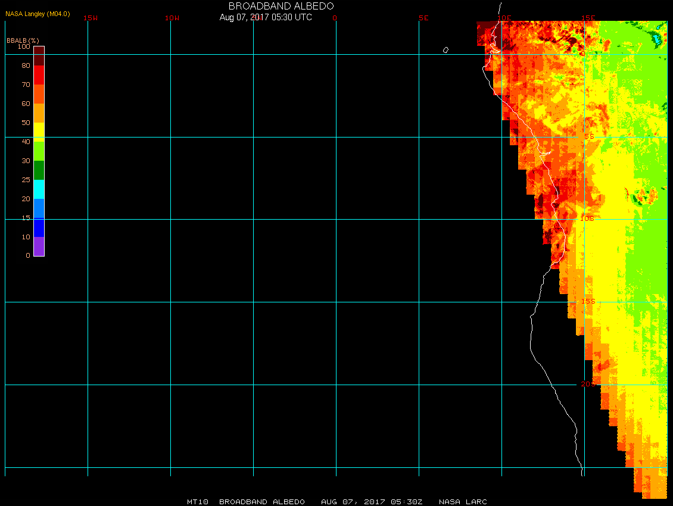Select the bright red legend color block

[39, 75]
